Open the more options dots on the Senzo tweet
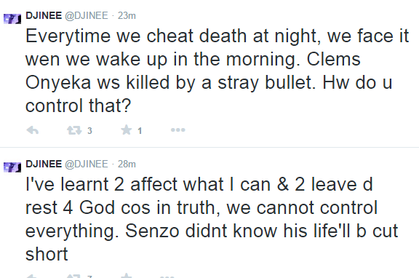Image resolution: width=419 pixels, height=278 pixels. click(x=167, y=277)
